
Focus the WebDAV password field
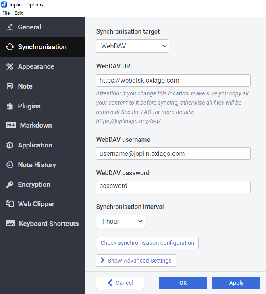[173, 186]
